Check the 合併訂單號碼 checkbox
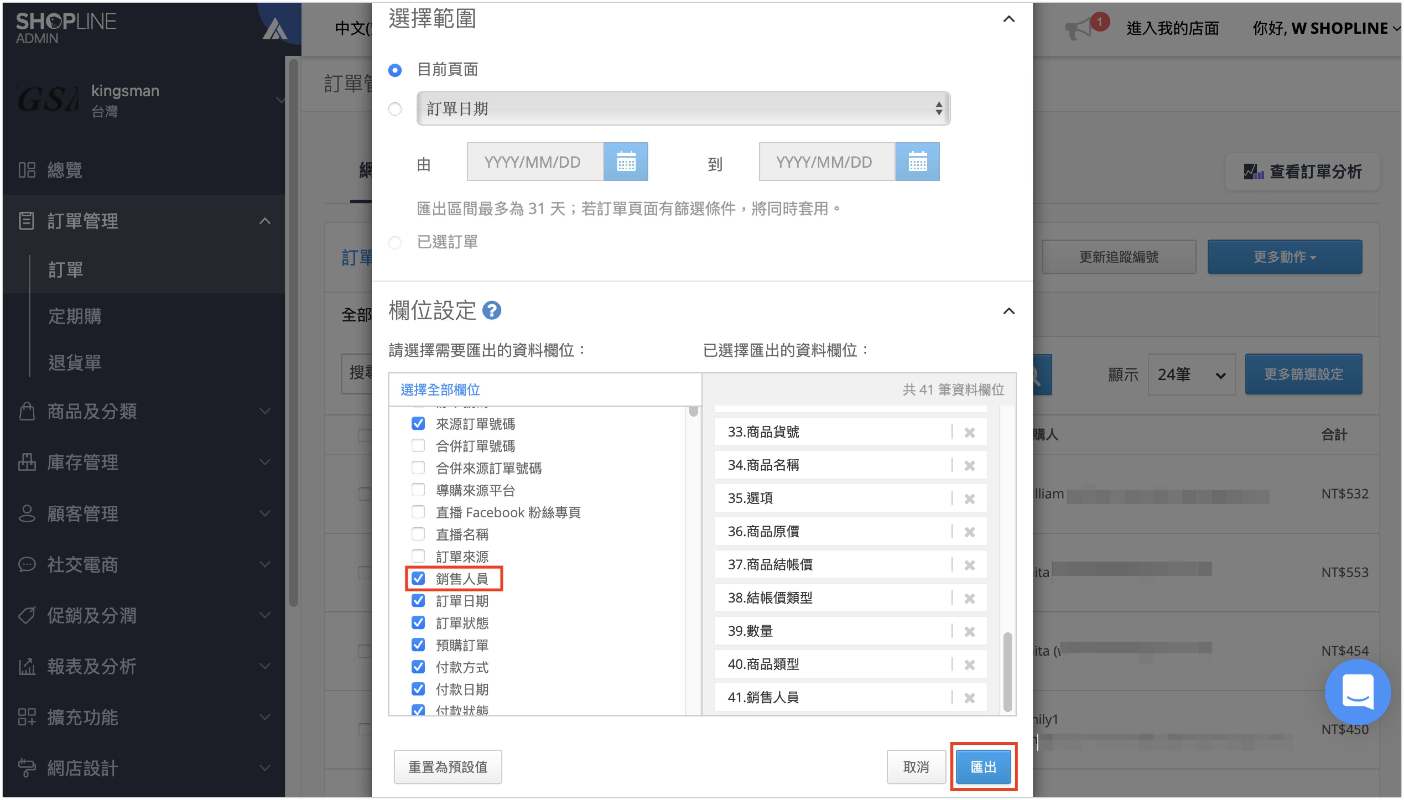 click(418, 445)
